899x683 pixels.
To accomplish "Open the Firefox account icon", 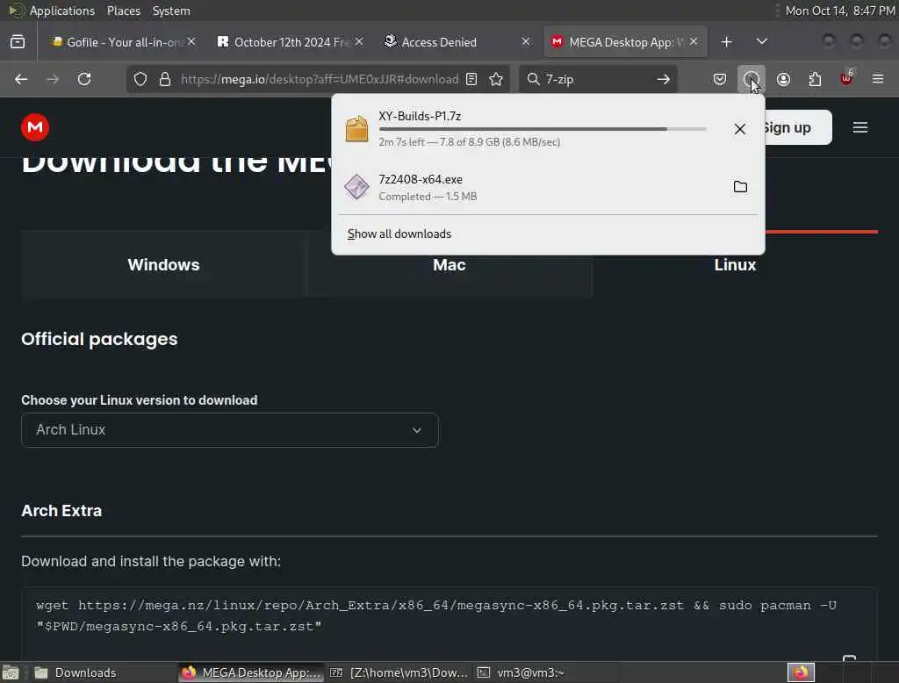I will pos(783,79).
